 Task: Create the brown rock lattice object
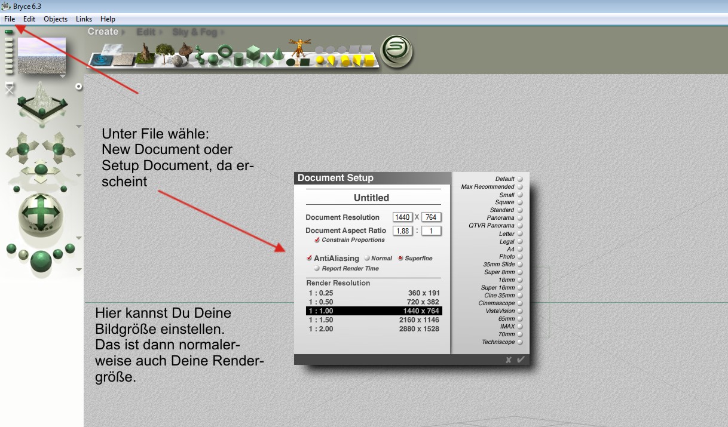186,51
